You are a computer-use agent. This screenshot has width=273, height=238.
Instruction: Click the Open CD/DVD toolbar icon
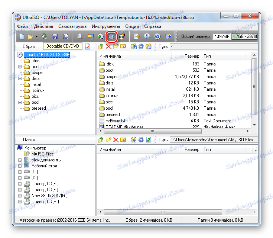coord(45,36)
